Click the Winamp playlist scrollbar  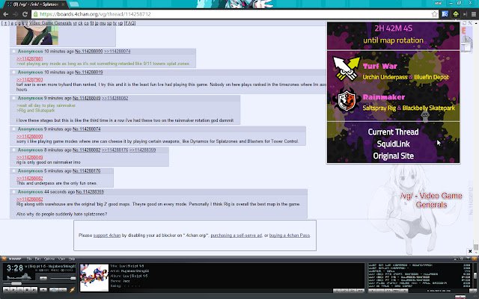tap(475, 275)
